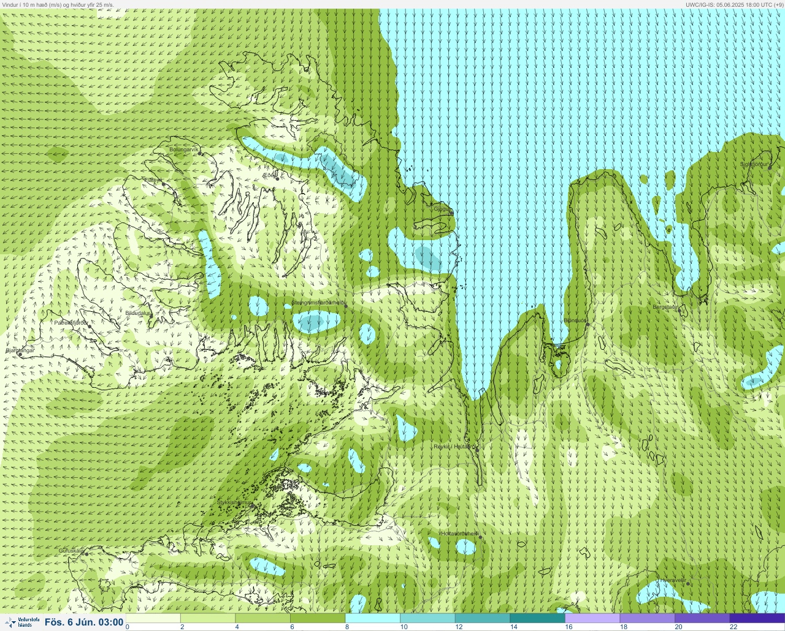Select the 10–12 m/s teal legend swatch
Viewport: 785px width, 631px height.
(x=428, y=618)
